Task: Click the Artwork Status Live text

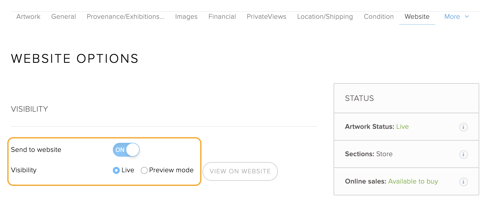Action: [402, 127]
